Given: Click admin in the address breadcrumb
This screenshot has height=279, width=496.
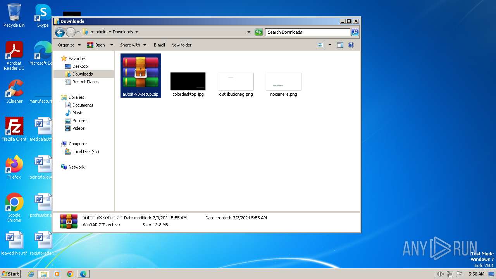Looking at the screenshot, I should [x=101, y=32].
